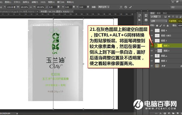Open the 文字(Y) menu
This screenshot has width=182, height=115.
pos(17,2)
